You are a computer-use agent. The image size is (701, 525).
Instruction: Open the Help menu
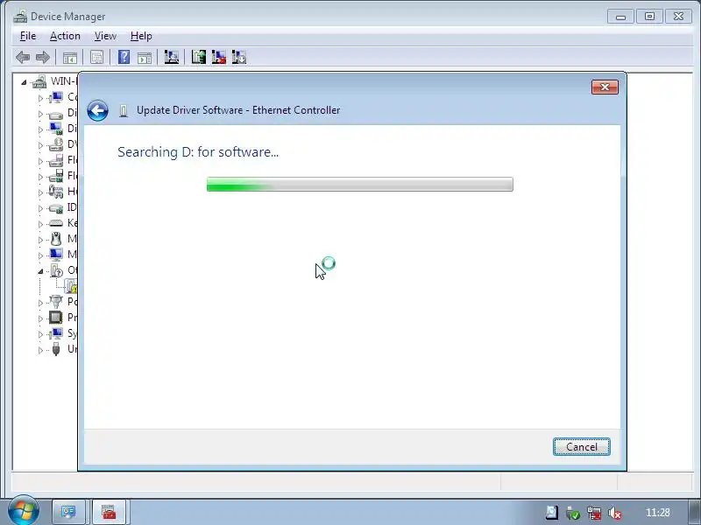(x=141, y=36)
